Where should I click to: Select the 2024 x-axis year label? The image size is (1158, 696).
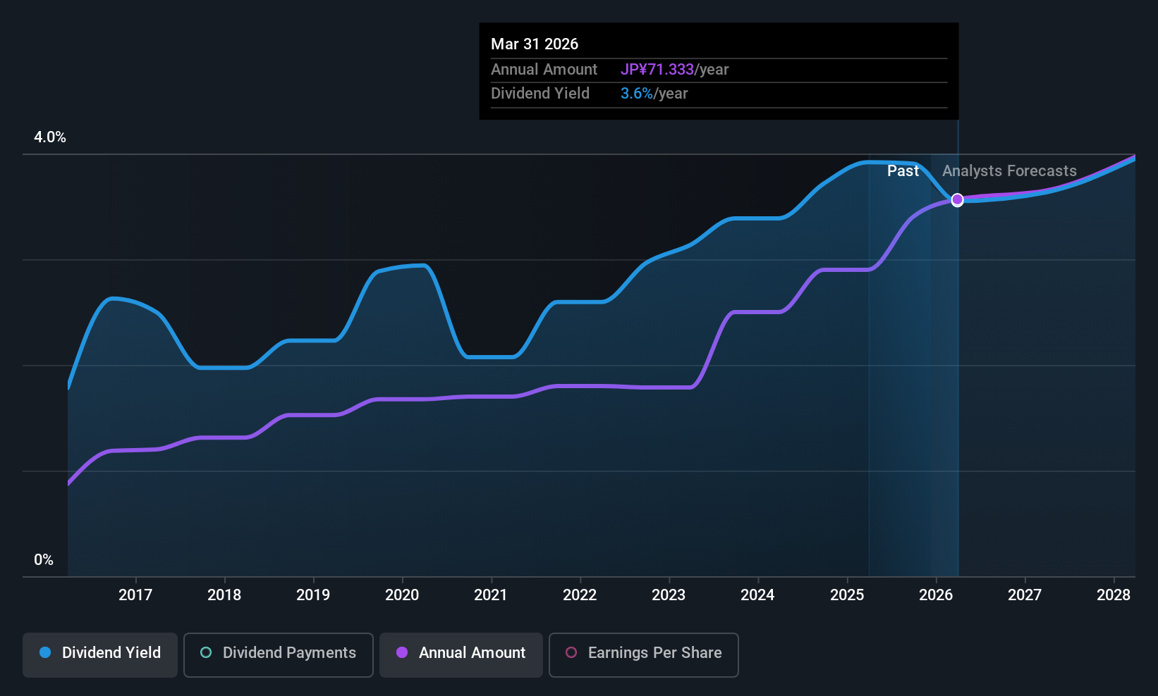coord(757,595)
